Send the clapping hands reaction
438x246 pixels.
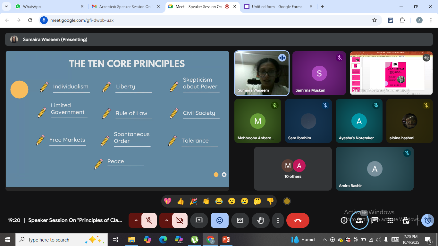click(x=206, y=201)
